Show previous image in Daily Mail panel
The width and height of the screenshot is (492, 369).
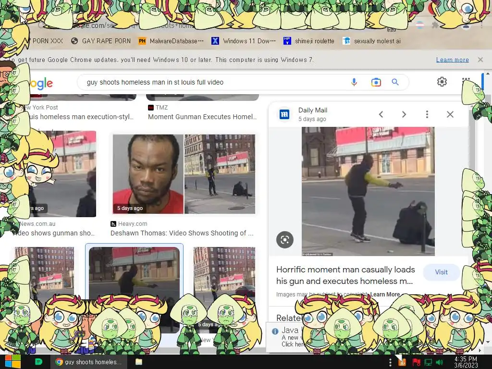tap(381, 114)
